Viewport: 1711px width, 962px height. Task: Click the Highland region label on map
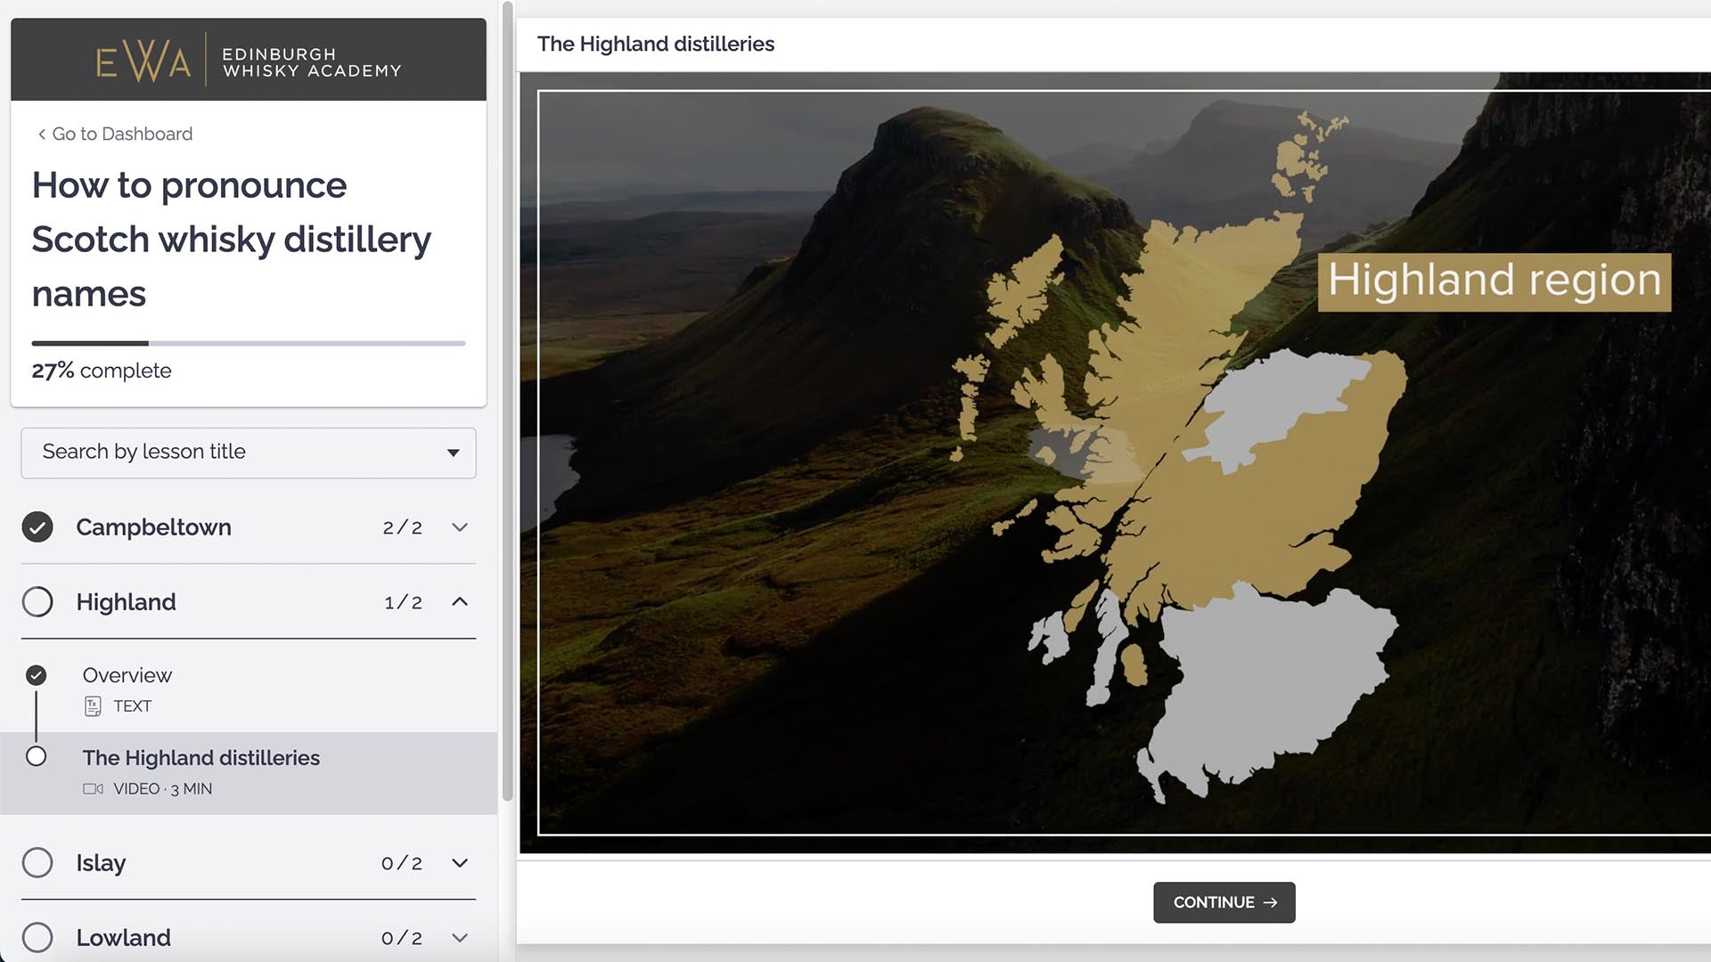(1494, 281)
